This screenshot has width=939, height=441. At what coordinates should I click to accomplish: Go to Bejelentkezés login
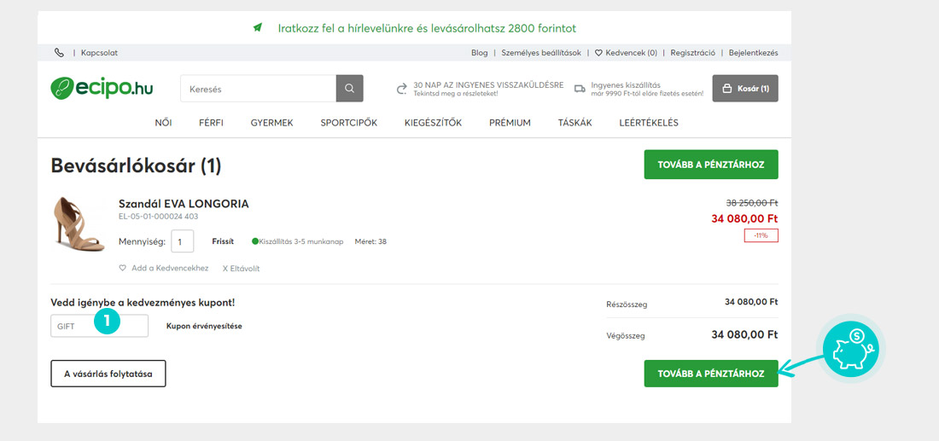[754, 53]
